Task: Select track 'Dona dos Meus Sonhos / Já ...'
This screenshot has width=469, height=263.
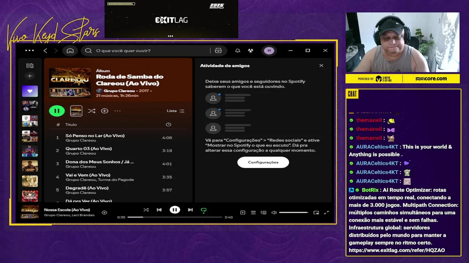Action: [x=117, y=164]
